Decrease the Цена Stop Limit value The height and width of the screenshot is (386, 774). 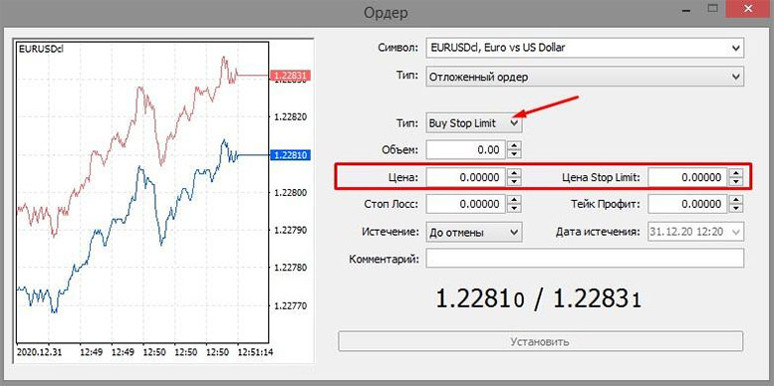tap(736, 181)
